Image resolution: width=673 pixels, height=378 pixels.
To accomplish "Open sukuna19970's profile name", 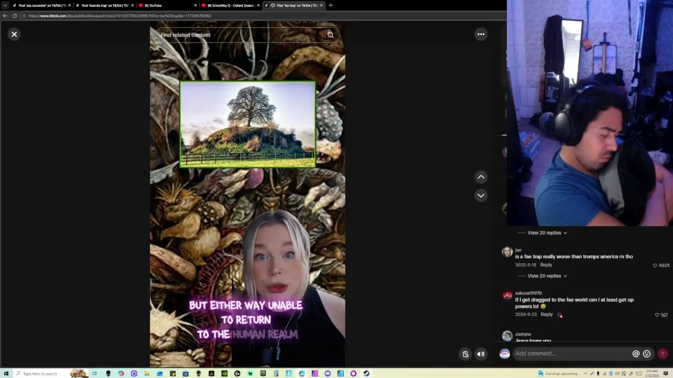I will click(x=528, y=293).
